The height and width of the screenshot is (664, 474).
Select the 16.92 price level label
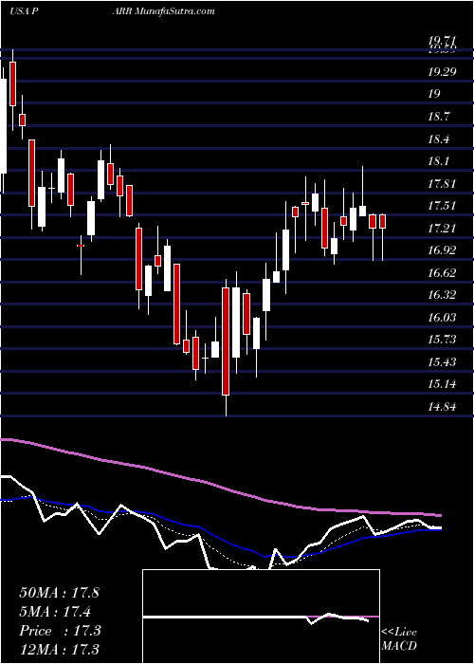(x=443, y=250)
